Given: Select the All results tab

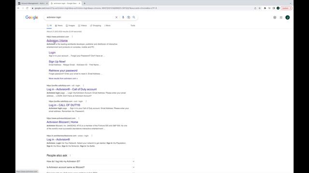Looking at the screenshot, I should pos(49,25).
